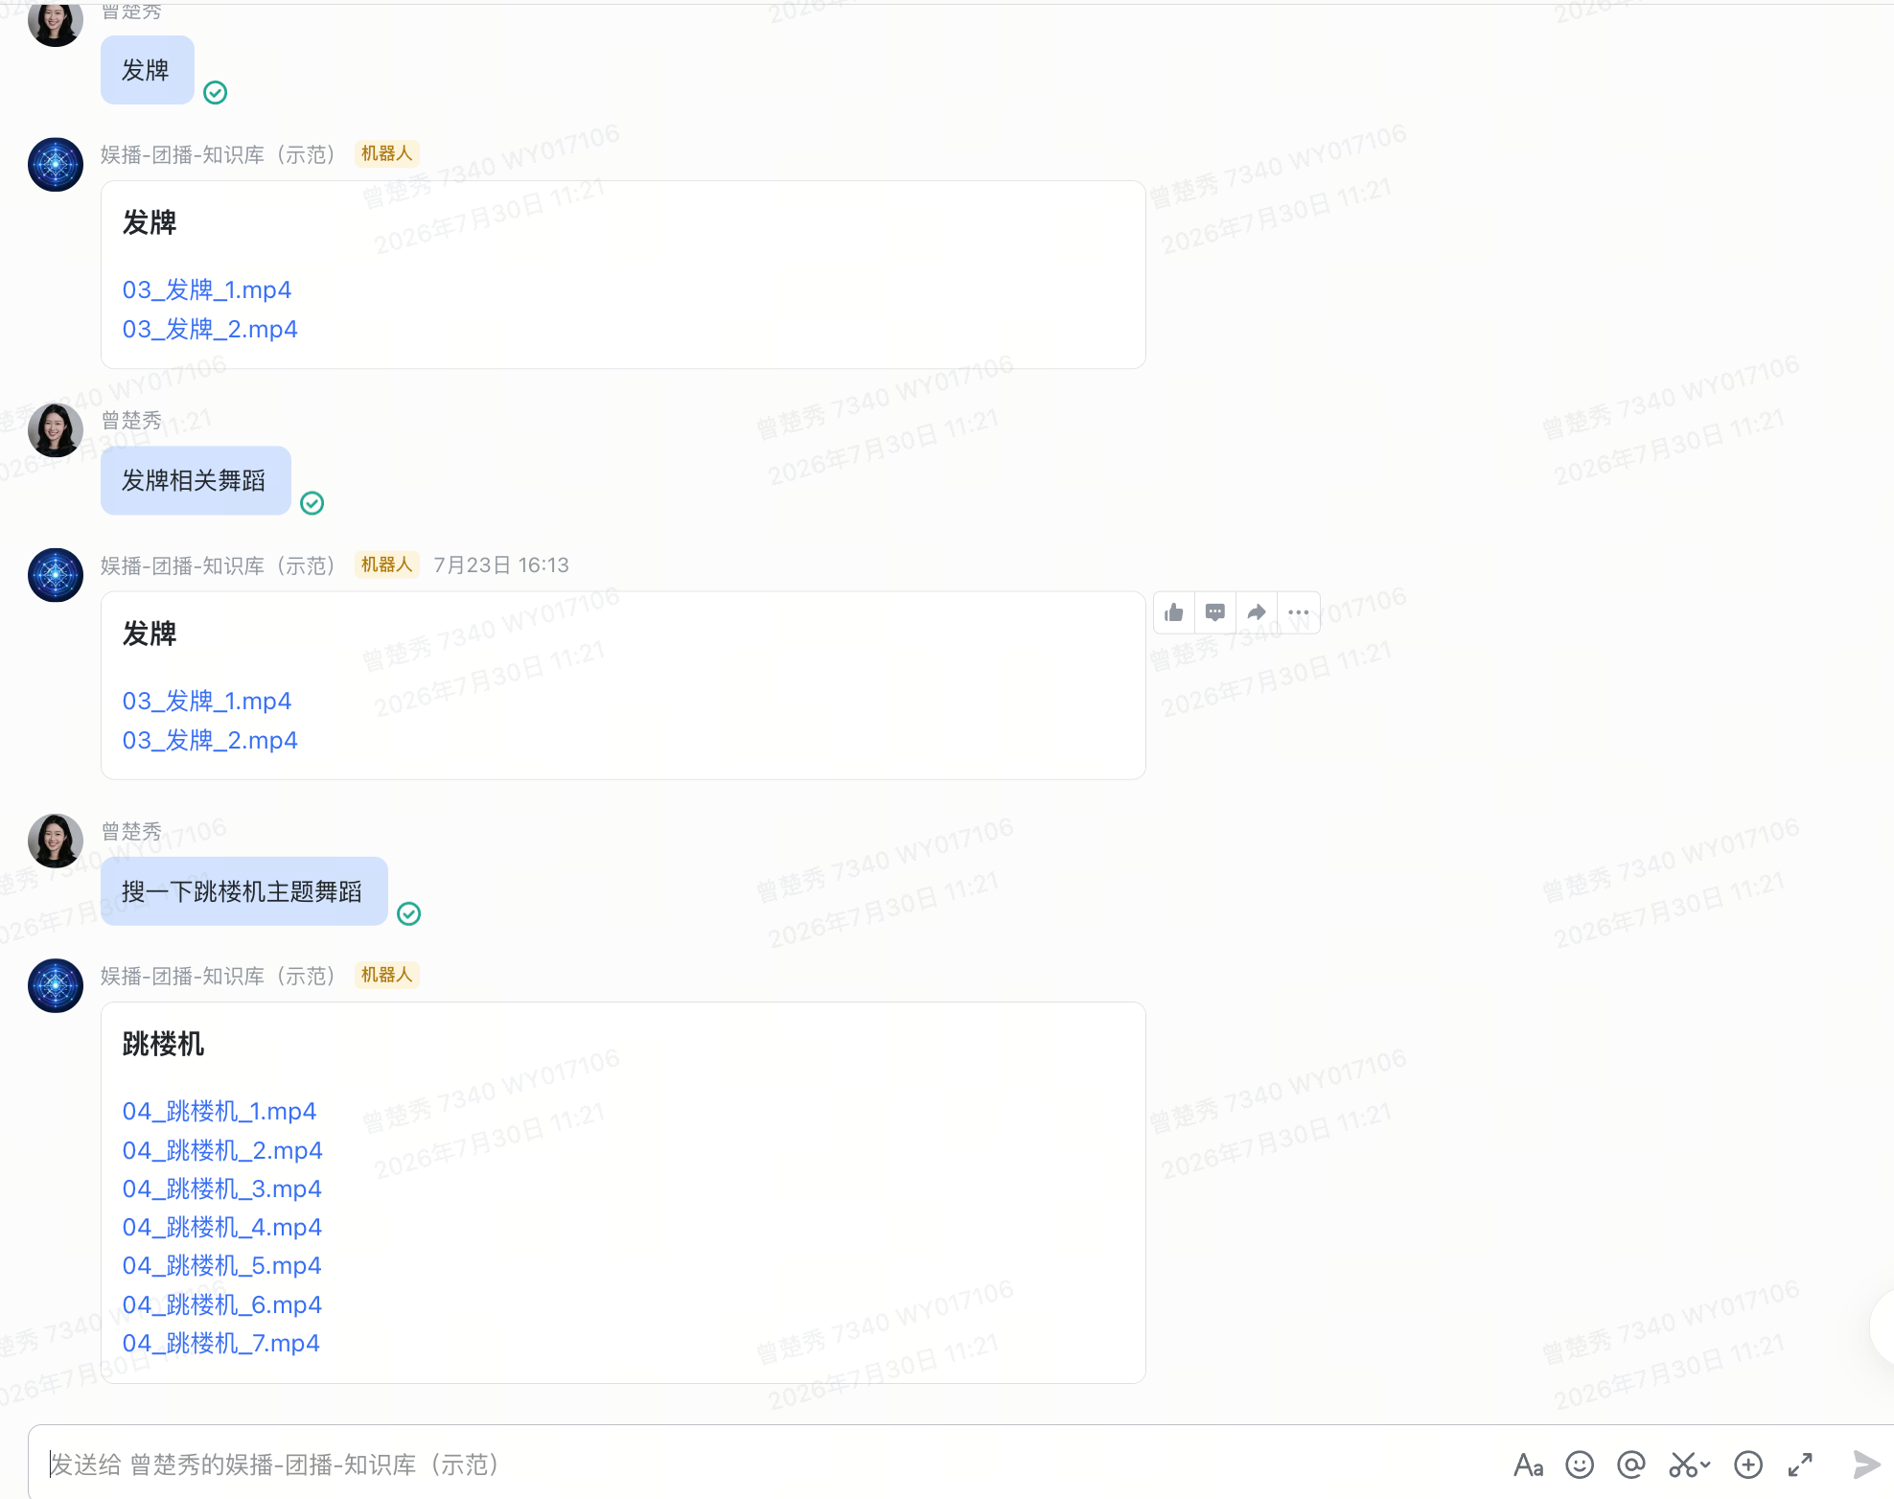
Task: Click 机器人 tag on 跳楼机 bot message
Action: click(386, 975)
